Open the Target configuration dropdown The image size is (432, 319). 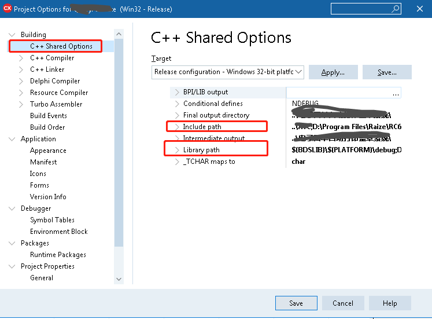(298, 72)
